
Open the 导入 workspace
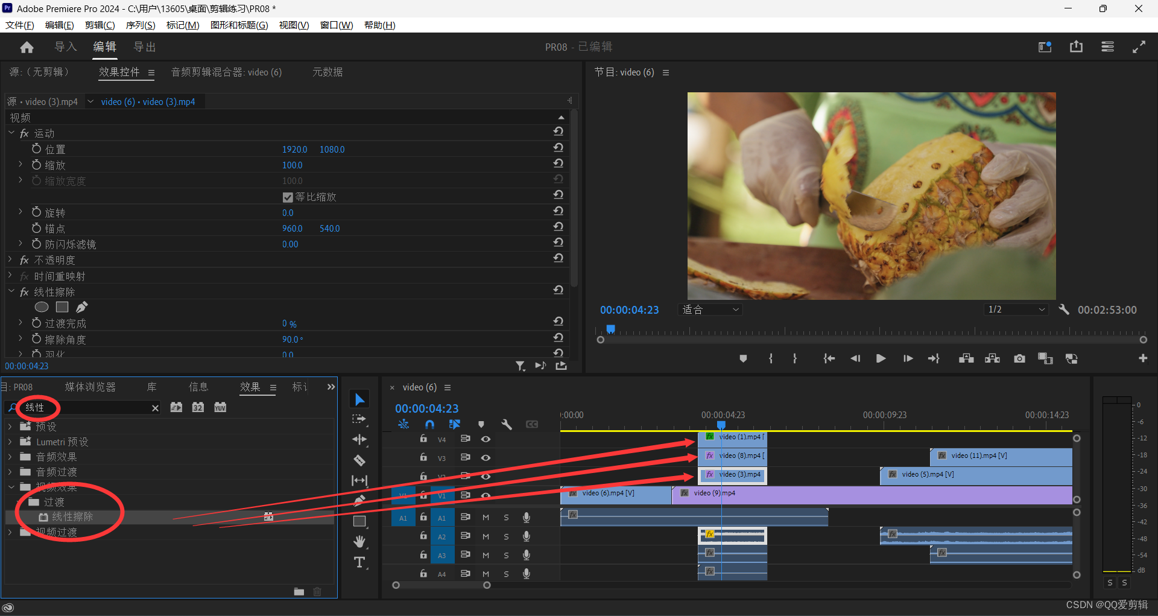click(x=66, y=47)
